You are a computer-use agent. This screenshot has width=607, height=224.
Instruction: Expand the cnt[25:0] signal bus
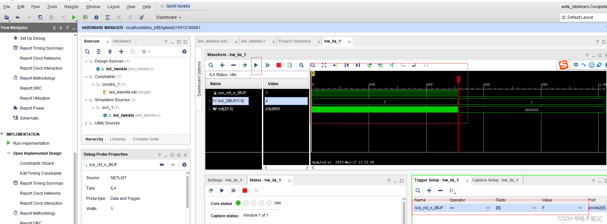[x=209, y=109]
